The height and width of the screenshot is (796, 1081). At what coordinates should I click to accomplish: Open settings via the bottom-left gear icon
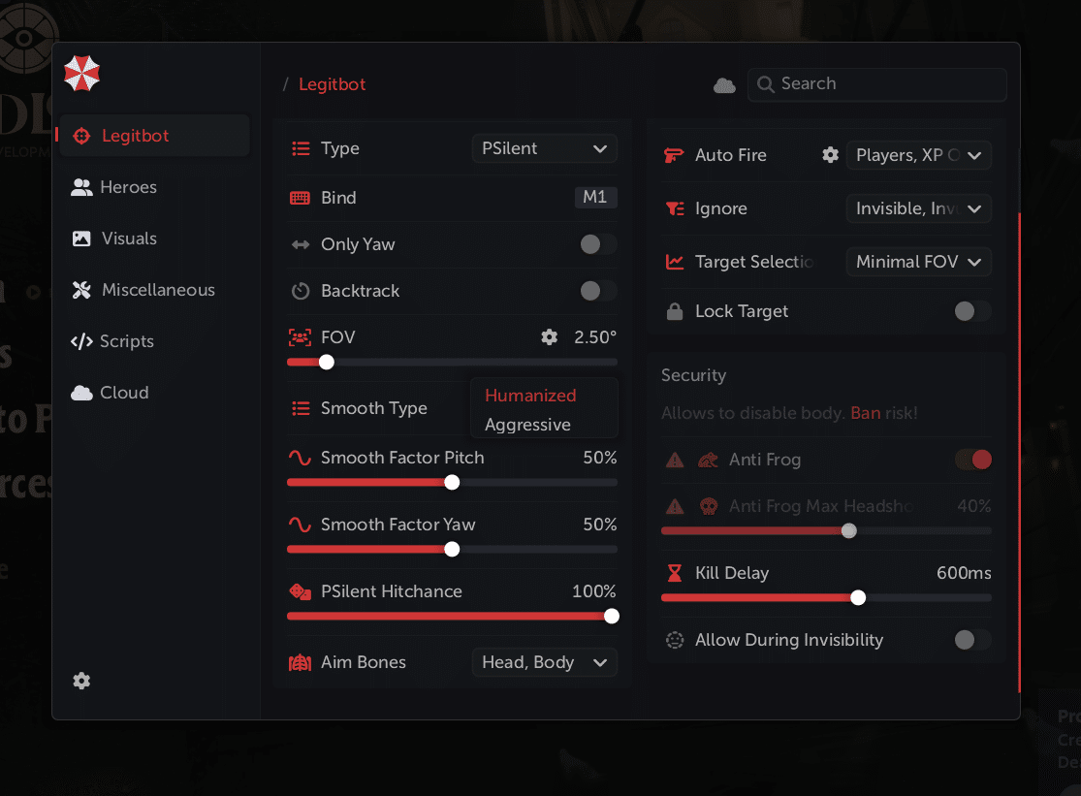pos(81,681)
